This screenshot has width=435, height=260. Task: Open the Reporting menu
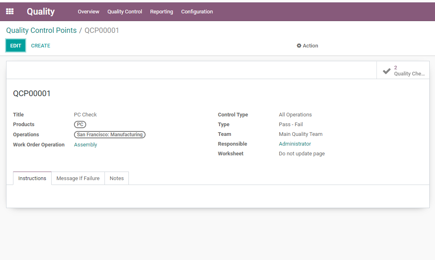point(161,12)
